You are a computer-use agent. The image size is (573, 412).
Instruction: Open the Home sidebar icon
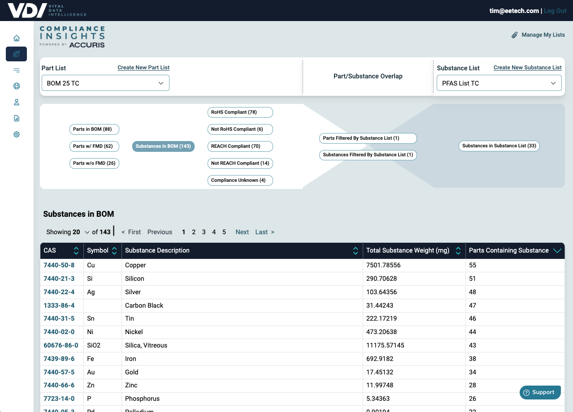tap(17, 38)
